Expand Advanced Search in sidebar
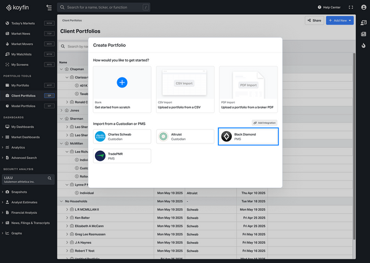Image resolution: width=370 pixels, height=263 pixels. point(2,158)
